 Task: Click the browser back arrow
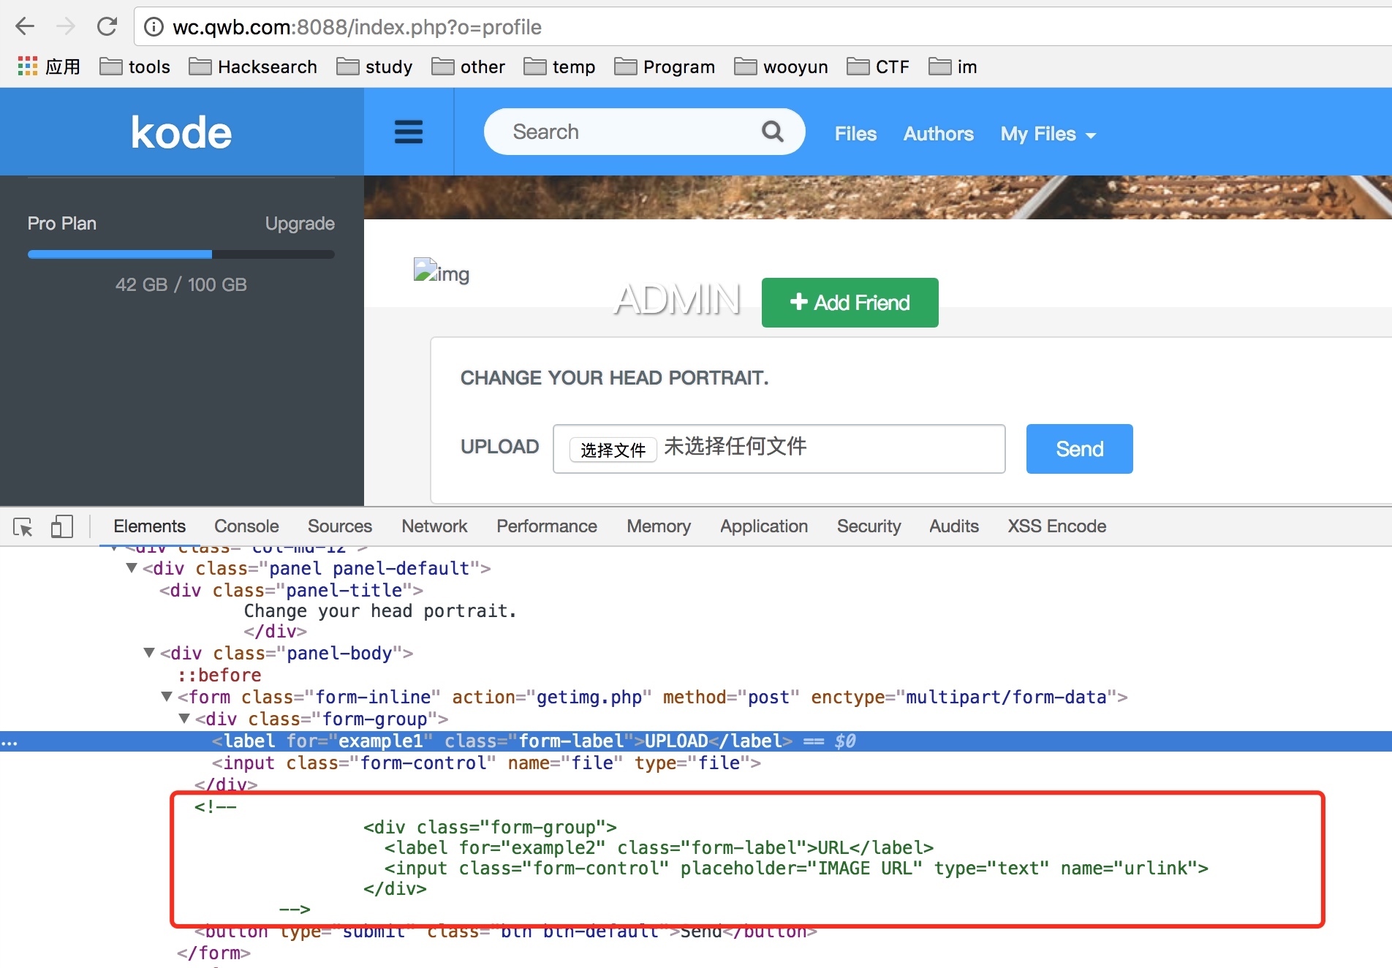click(x=25, y=27)
